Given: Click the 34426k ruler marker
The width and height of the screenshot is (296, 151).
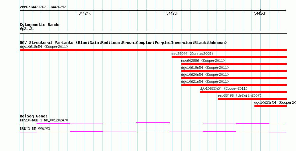Looking at the screenshot, I should [260, 13].
